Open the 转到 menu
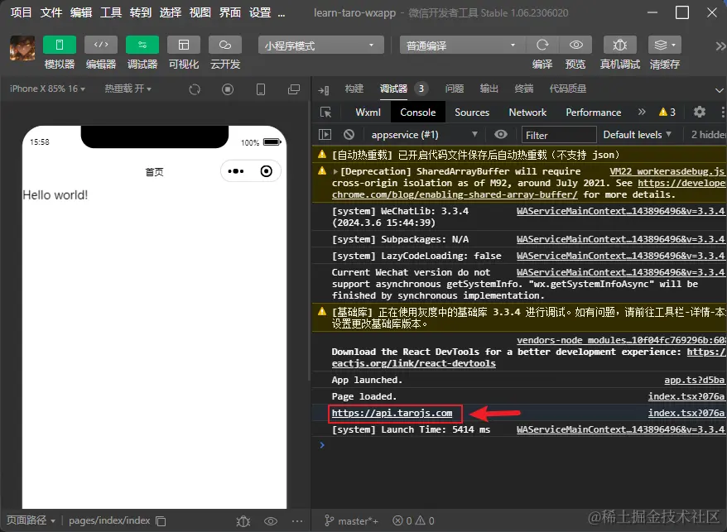The height and width of the screenshot is (532, 727). (x=141, y=12)
